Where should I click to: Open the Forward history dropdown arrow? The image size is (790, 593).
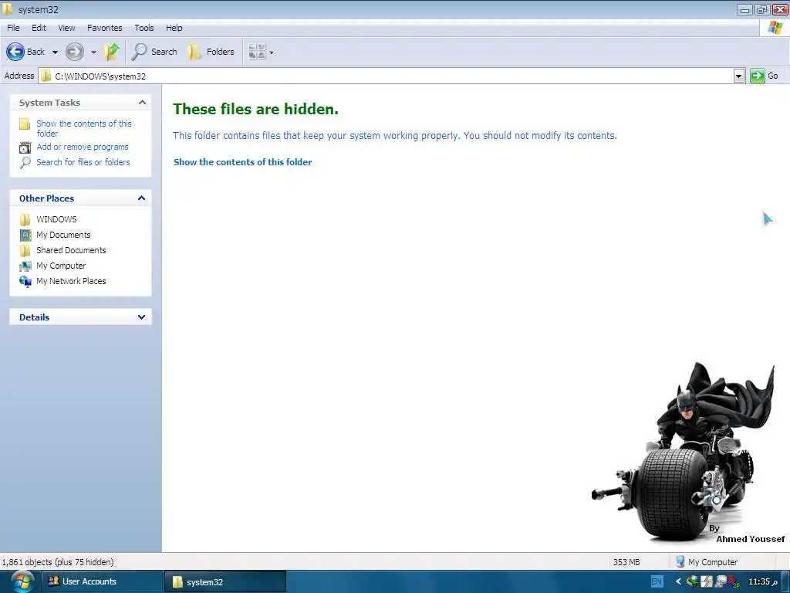(93, 52)
